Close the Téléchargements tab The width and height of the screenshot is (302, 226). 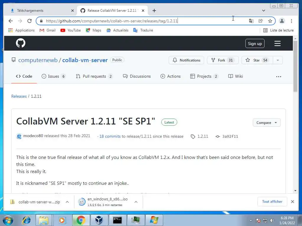click(73, 11)
